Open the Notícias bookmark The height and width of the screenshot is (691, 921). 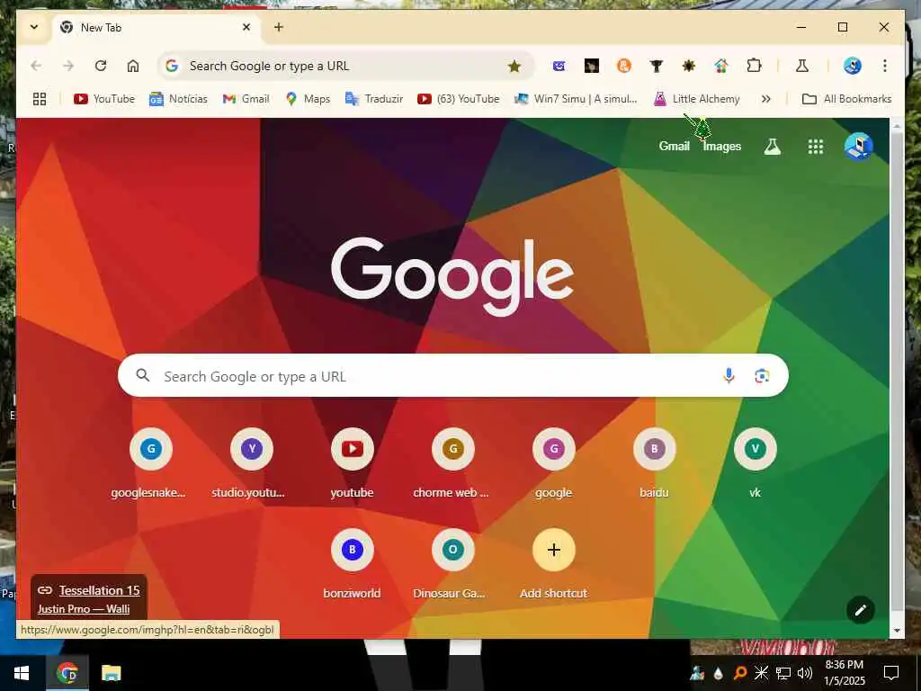click(x=178, y=99)
